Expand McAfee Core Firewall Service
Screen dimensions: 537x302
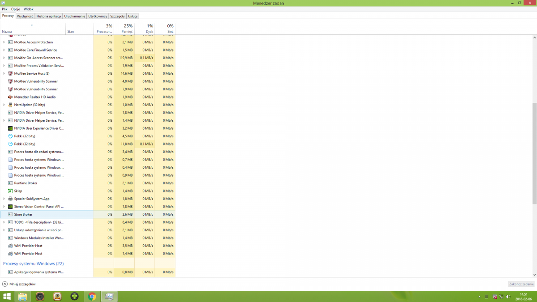click(x=4, y=50)
